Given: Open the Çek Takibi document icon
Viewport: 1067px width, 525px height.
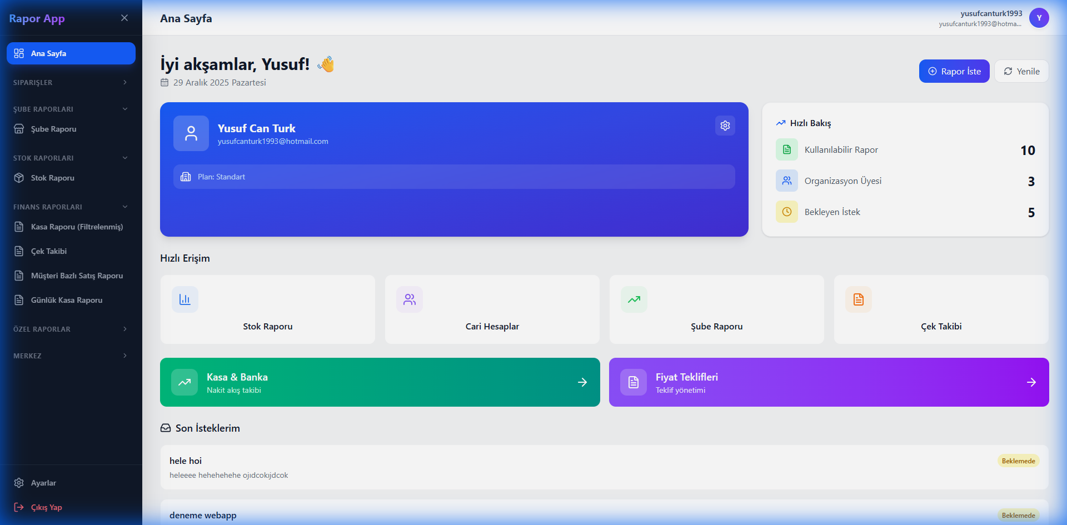Looking at the screenshot, I should coord(858,299).
